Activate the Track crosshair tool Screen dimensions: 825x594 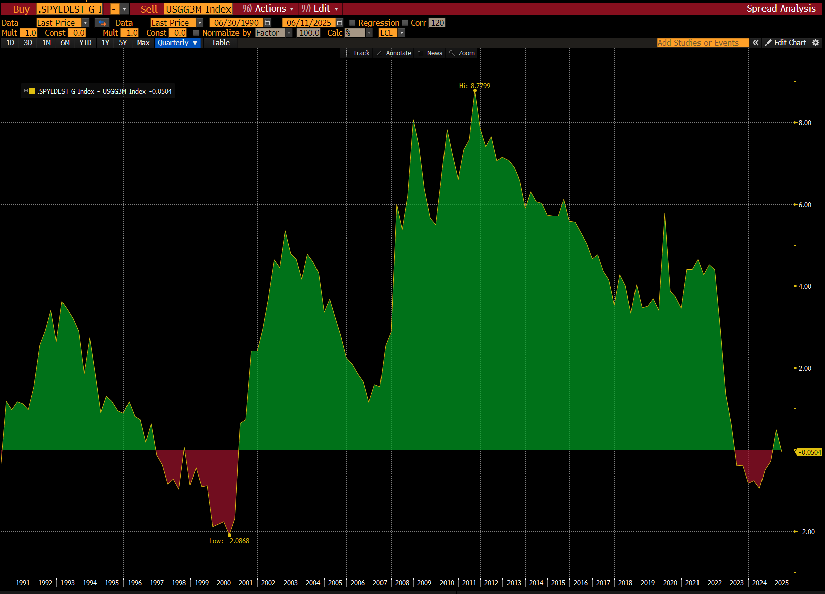coord(357,53)
